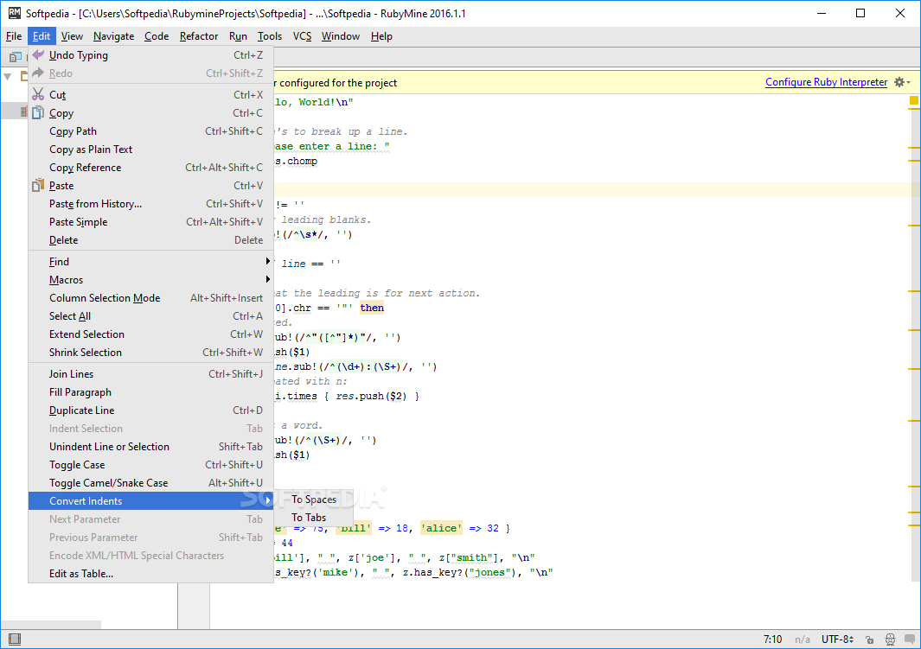
Task: Open the Help menu
Action: point(381,36)
